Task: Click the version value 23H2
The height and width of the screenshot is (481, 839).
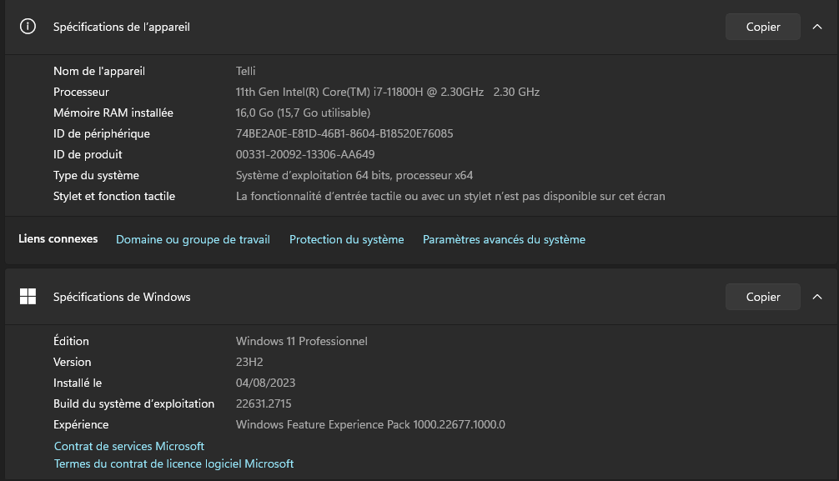Action: [249, 363]
